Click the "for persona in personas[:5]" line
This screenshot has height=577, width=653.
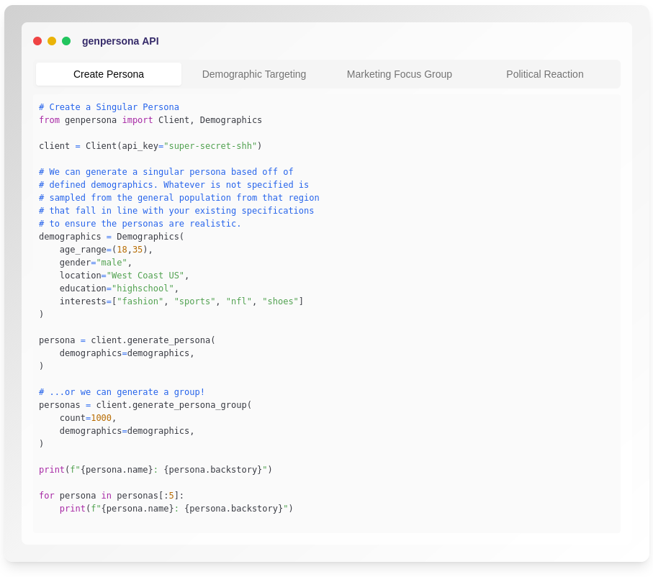pos(112,496)
